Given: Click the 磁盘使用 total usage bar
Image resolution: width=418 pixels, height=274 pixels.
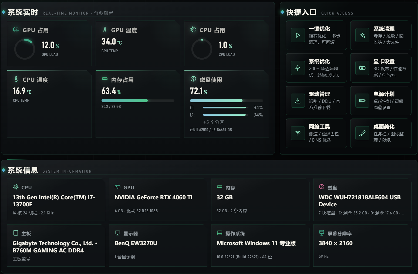Looking at the screenshot, I should 226,101.
